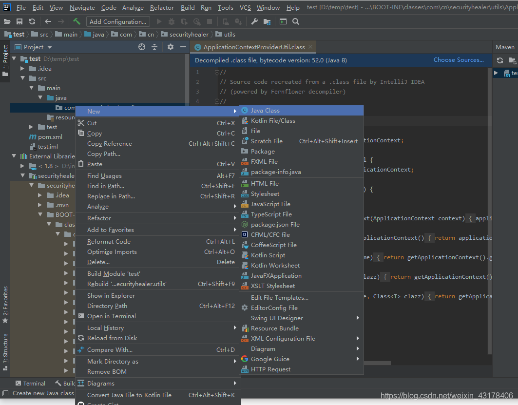Viewport: 518px width, 405px height.
Task: Open the Terminal tool window tab
Action: click(30, 383)
